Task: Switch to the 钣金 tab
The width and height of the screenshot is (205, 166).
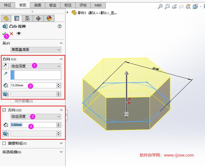Action: (x=53, y=5)
